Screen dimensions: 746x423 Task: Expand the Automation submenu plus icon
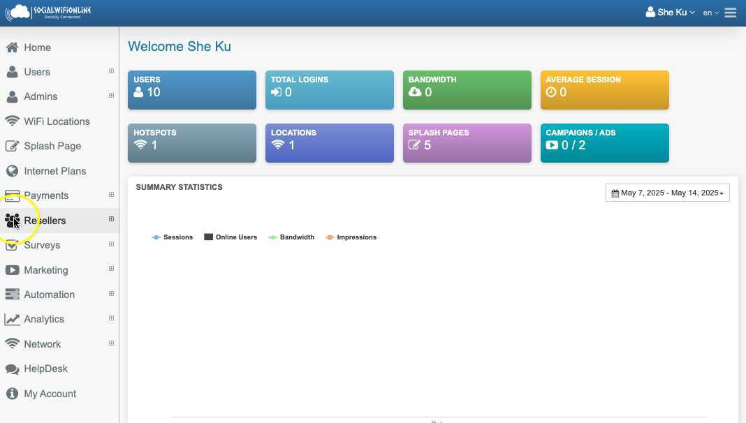tap(111, 293)
